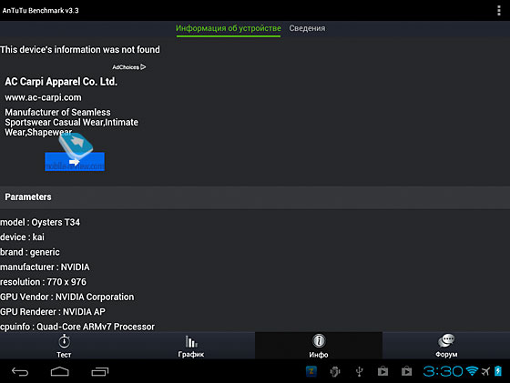Click the AdChoices triangle icon
The height and width of the screenshot is (383, 510).
click(x=143, y=67)
